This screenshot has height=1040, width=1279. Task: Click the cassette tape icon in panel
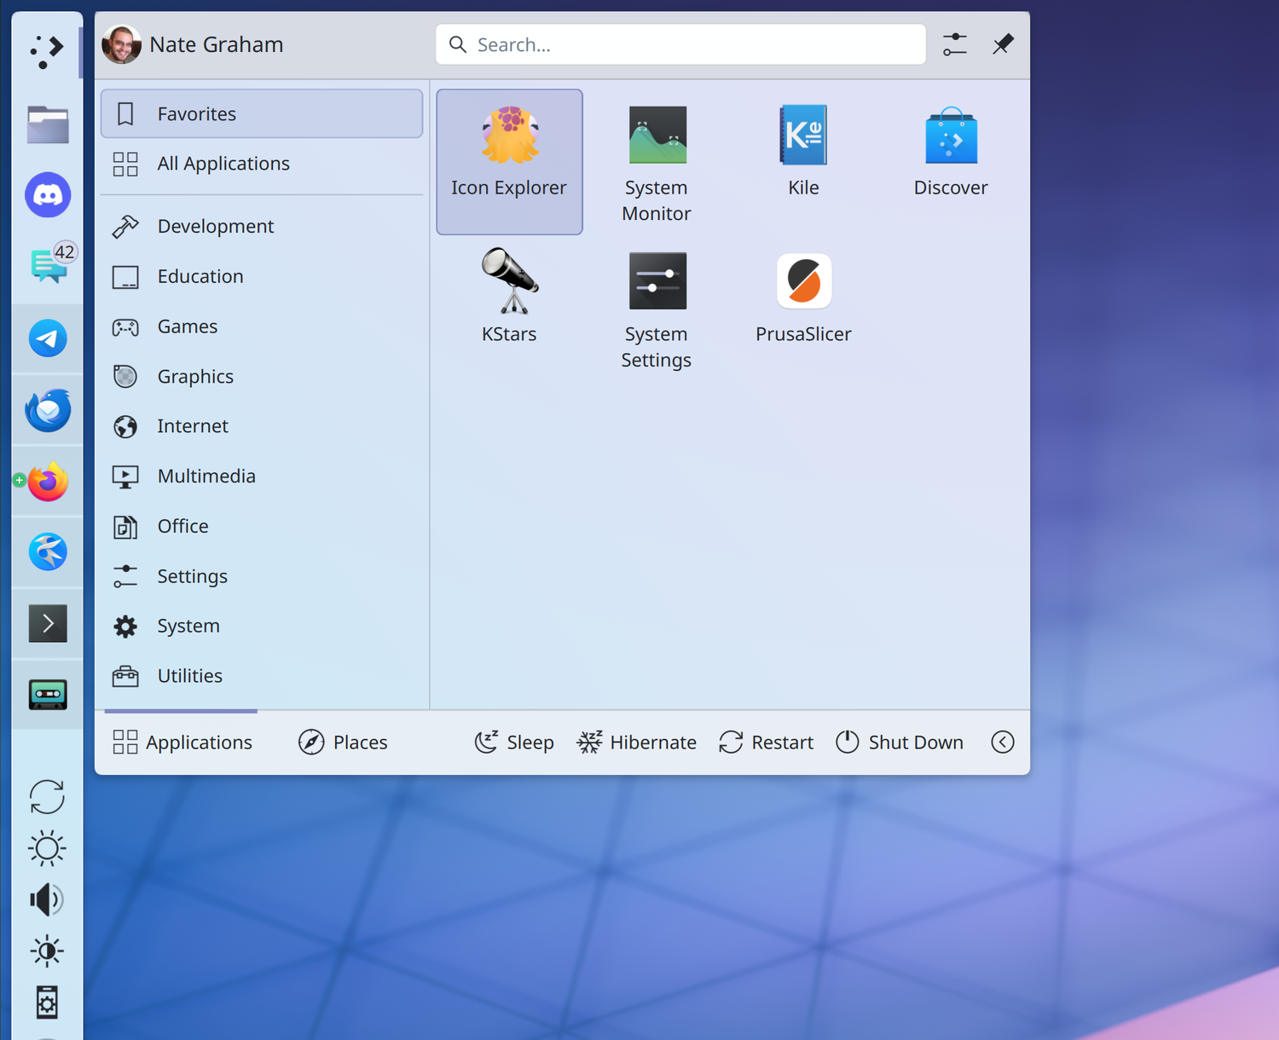[x=48, y=695]
